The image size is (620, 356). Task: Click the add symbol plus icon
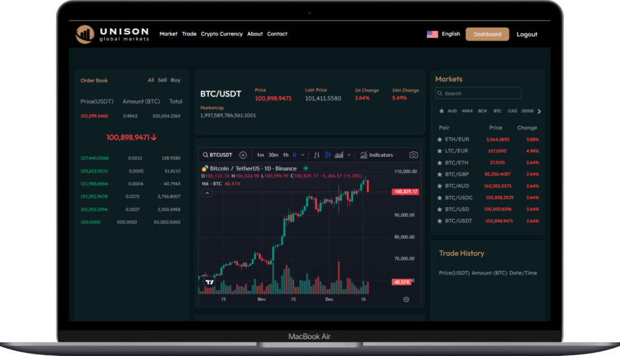tap(243, 155)
